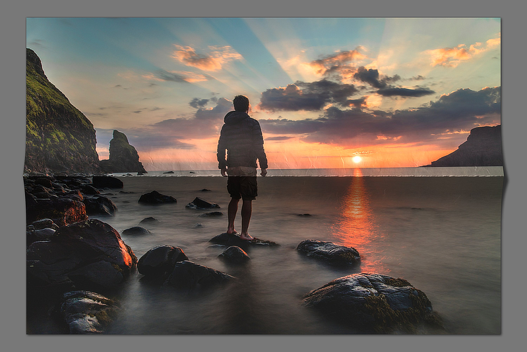Viewport: 527px width, 352px height.
Task: Click the standing man's hooded jacket
Action: pos(241,141)
